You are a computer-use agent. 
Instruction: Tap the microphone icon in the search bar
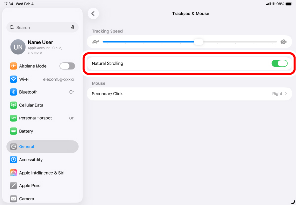73,27
